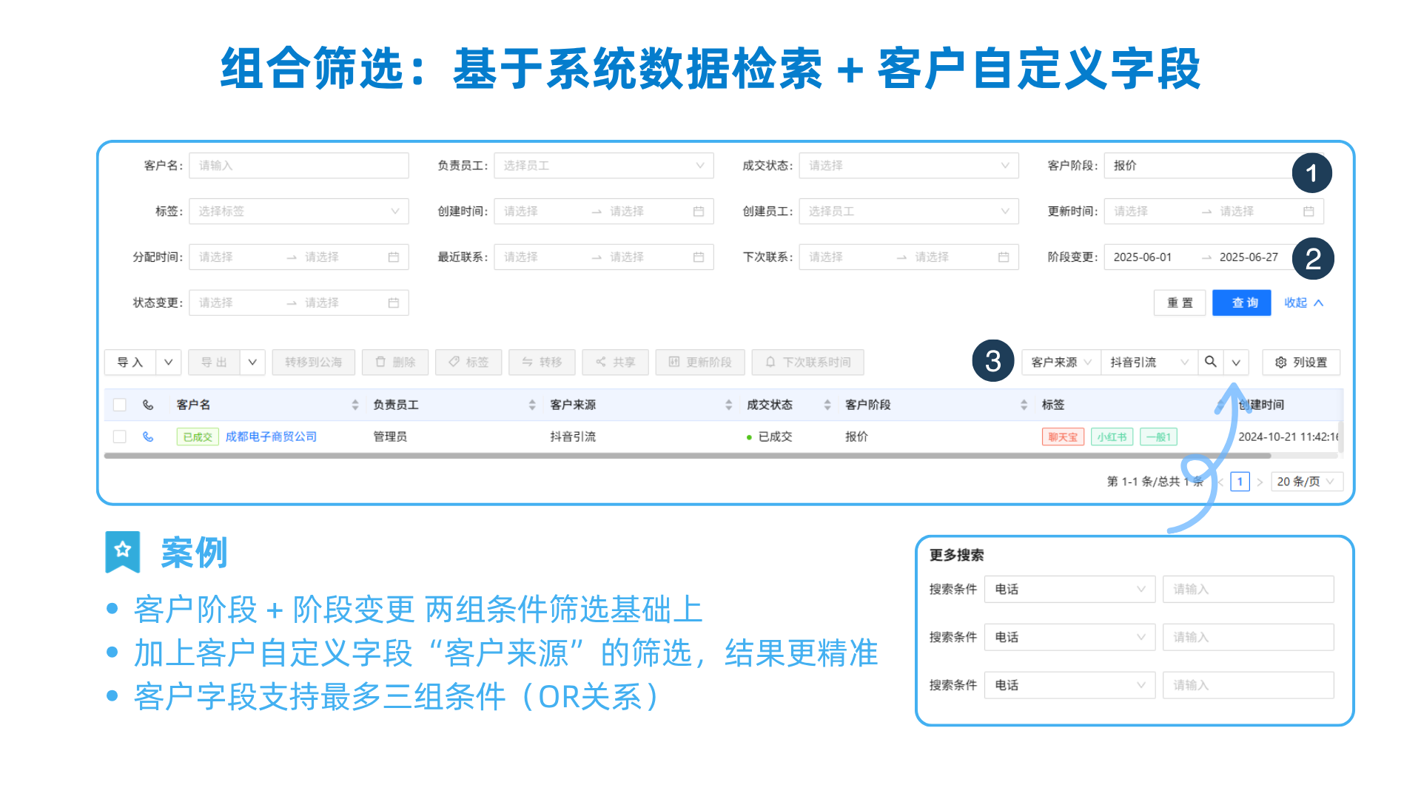1421x799 pixels.
Task: Open the 20 条/页 page size dropdown
Action: [x=1306, y=482]
